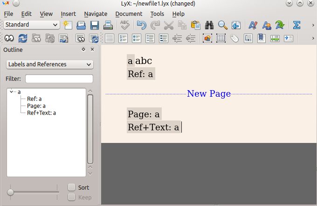
Task: Paste from the clipboard icon
Action: [195, 25]
